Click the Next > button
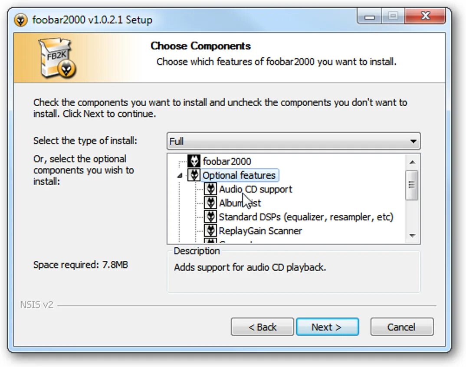466x367 pixels. [327, 327]
